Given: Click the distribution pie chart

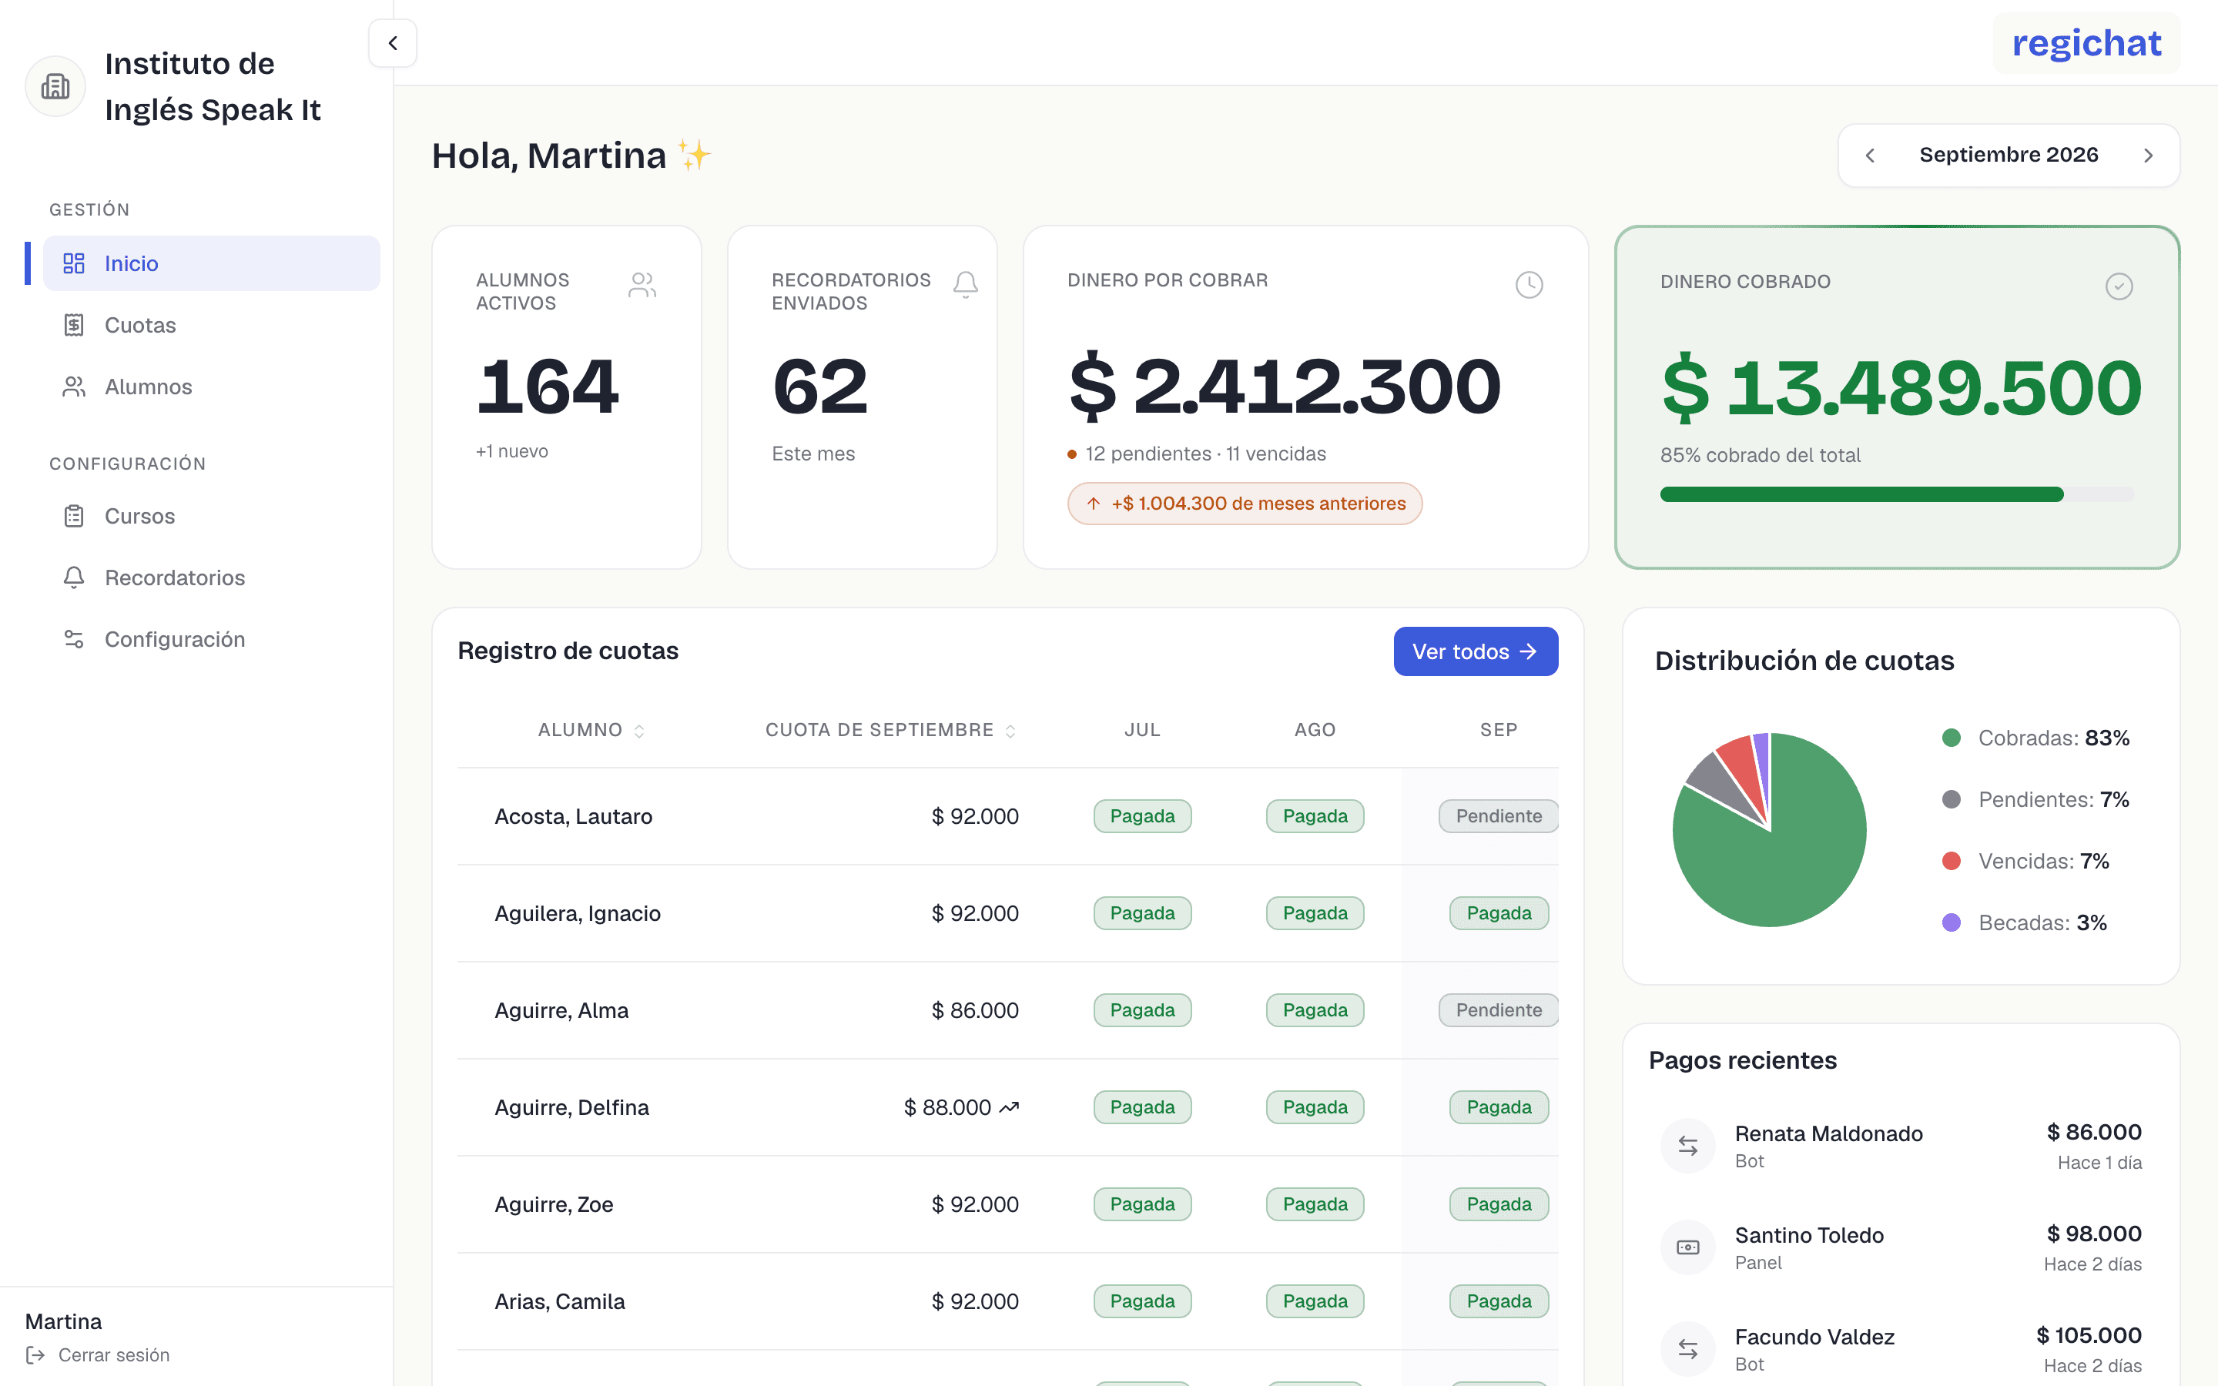Looking at the screenshot, I should (1769, 829).
